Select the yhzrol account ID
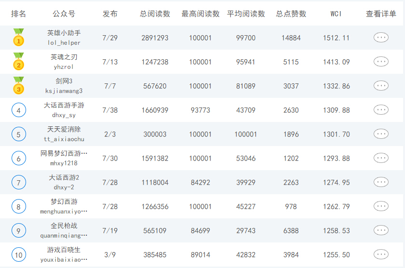The image size is (405, 268). pos(64,67)
